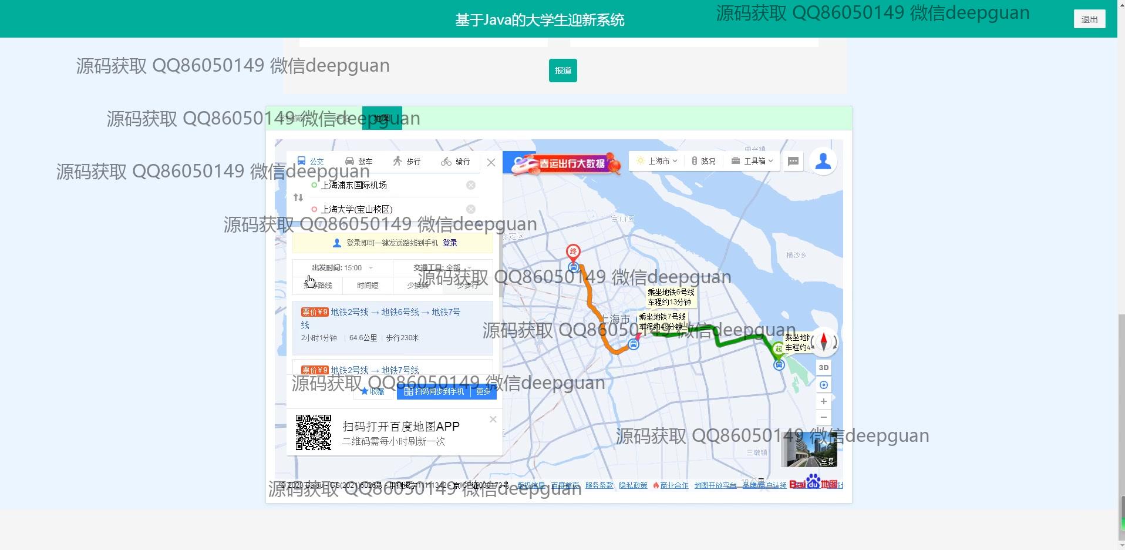
Task: Choose the 少步行 sorting option
Action: click(467, 286)
